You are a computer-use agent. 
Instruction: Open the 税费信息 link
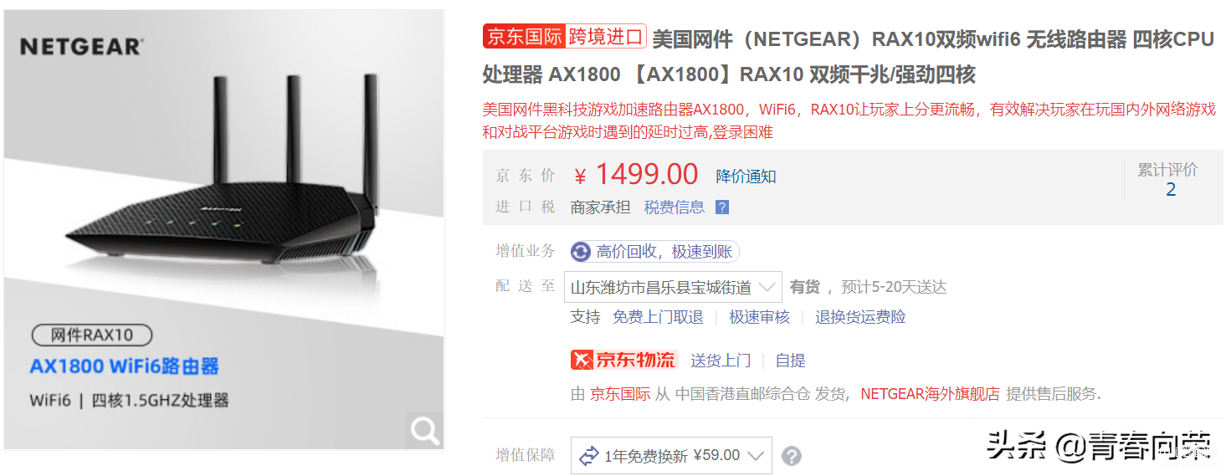[675, 207]
